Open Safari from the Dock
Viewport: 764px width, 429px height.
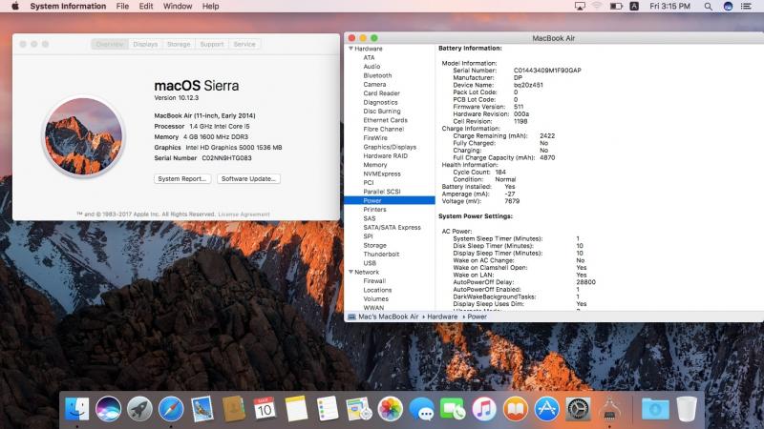(x=171, y=409)
